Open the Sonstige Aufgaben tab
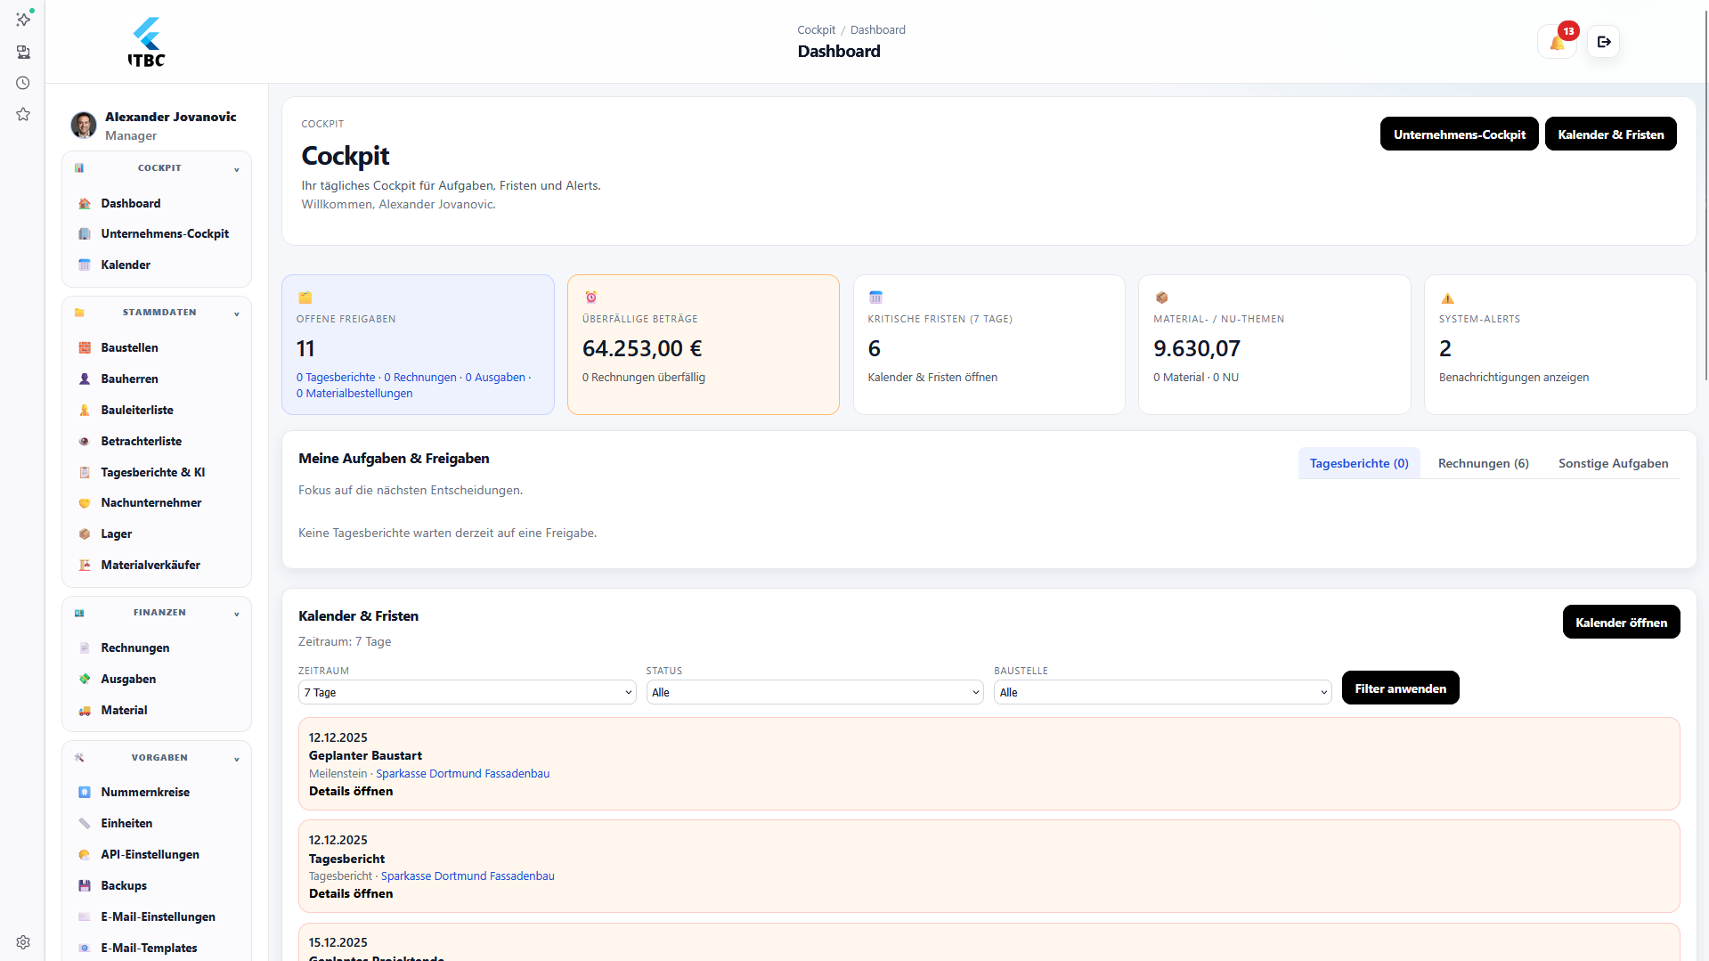This screenshot has width=1709, height=961. pos(1613,463)
